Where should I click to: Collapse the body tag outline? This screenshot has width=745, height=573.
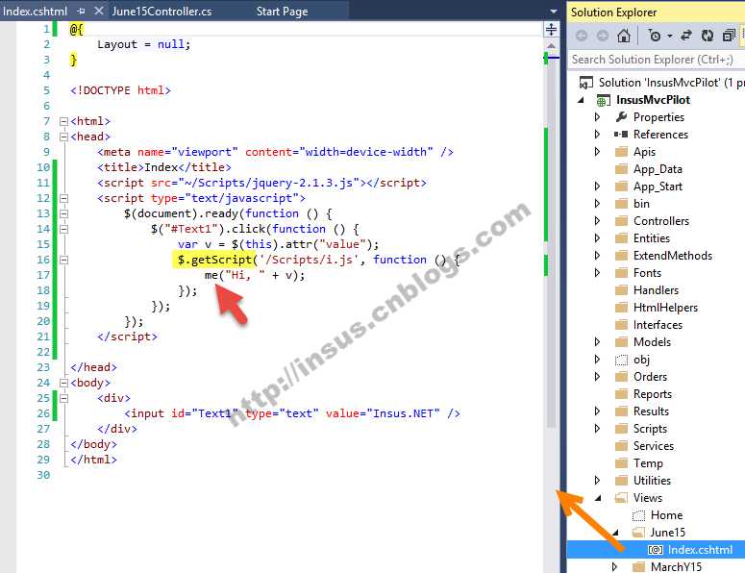[x=63, y=383]
